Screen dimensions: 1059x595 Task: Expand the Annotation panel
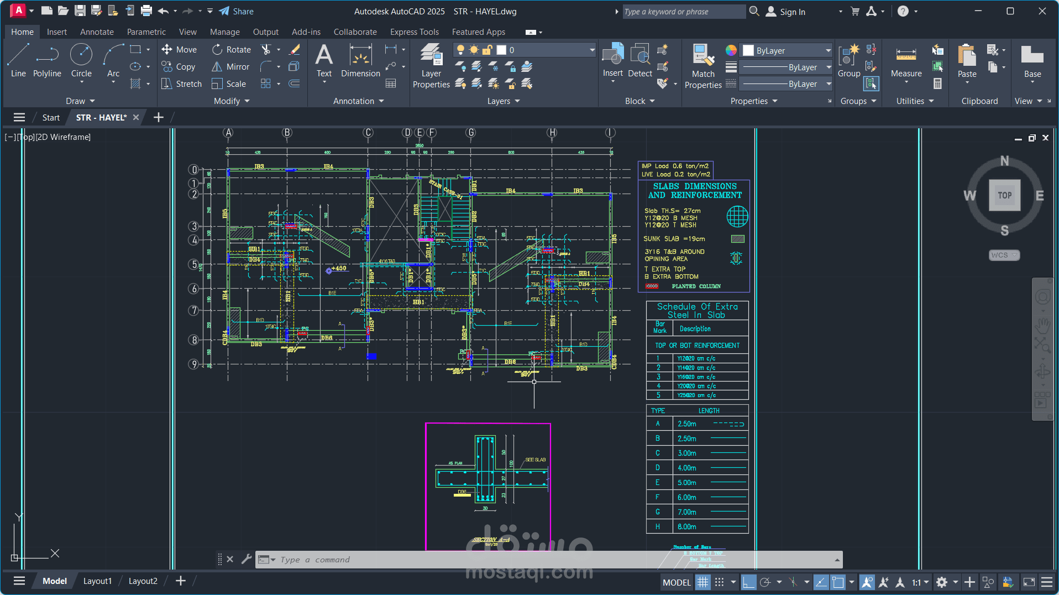[359, 101]
